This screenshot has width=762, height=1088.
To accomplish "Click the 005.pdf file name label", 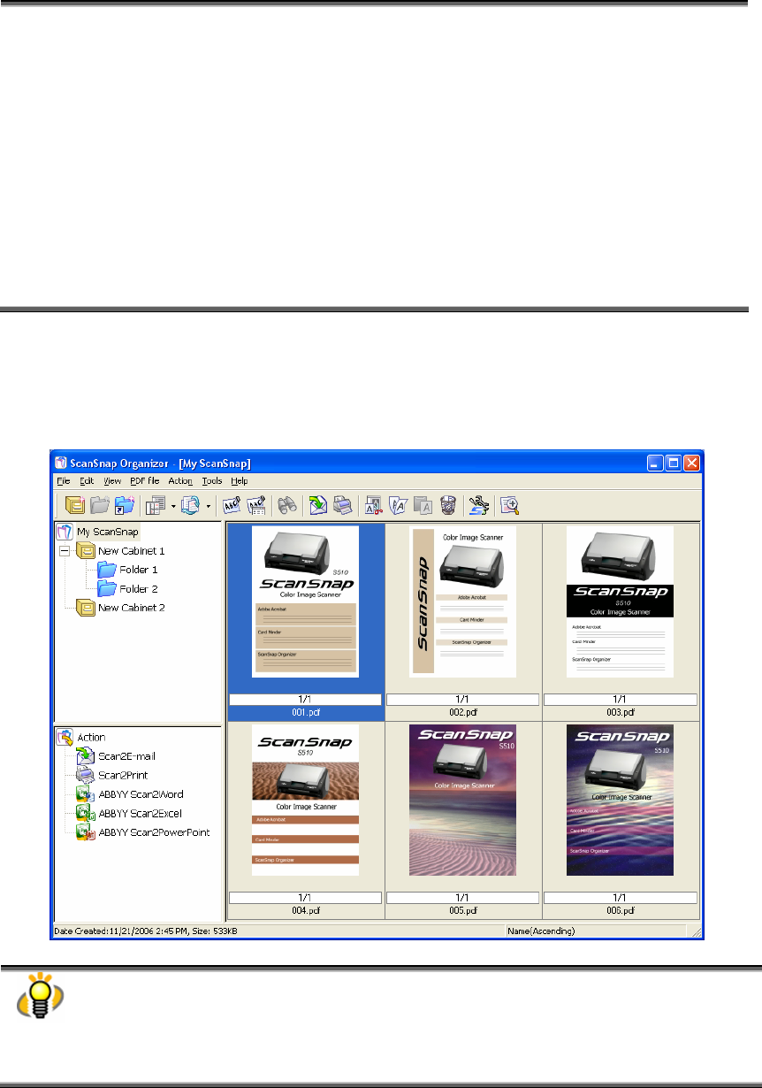I will [x=463, y=909].
